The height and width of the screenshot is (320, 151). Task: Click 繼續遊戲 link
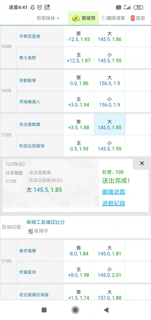114,192
